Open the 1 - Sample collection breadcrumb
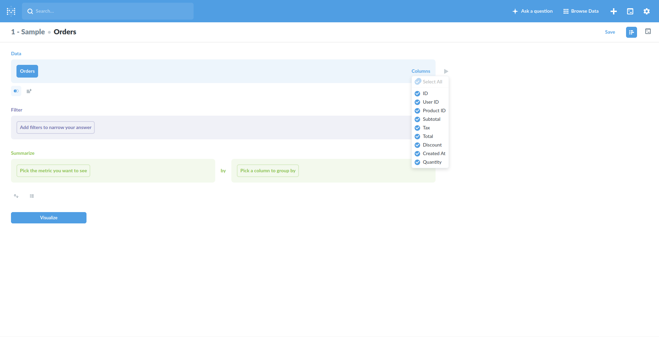 point(28,32)
